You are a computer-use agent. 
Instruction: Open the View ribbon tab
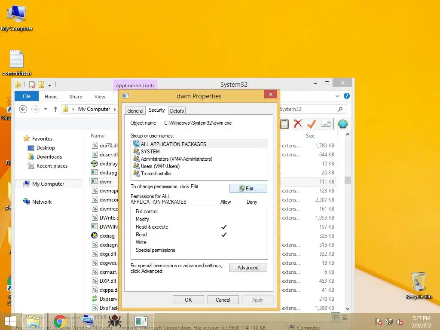click(x=100, y=97)
